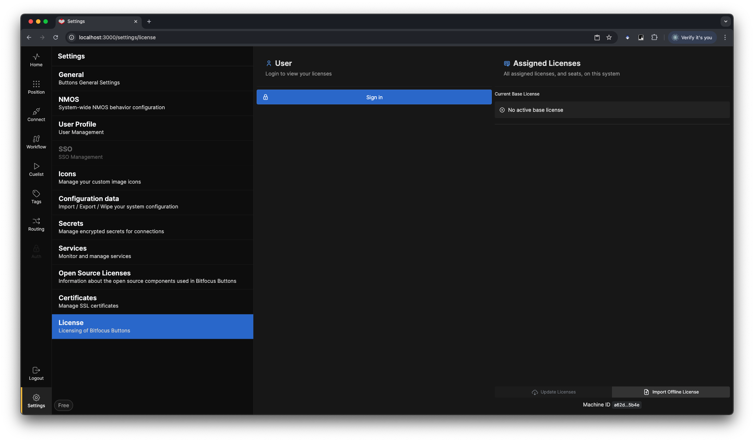Image resolution: width=754 pixels, height=442 pixels.
Task: Go to Connect in sidebar
Action: tap(36, 115)
